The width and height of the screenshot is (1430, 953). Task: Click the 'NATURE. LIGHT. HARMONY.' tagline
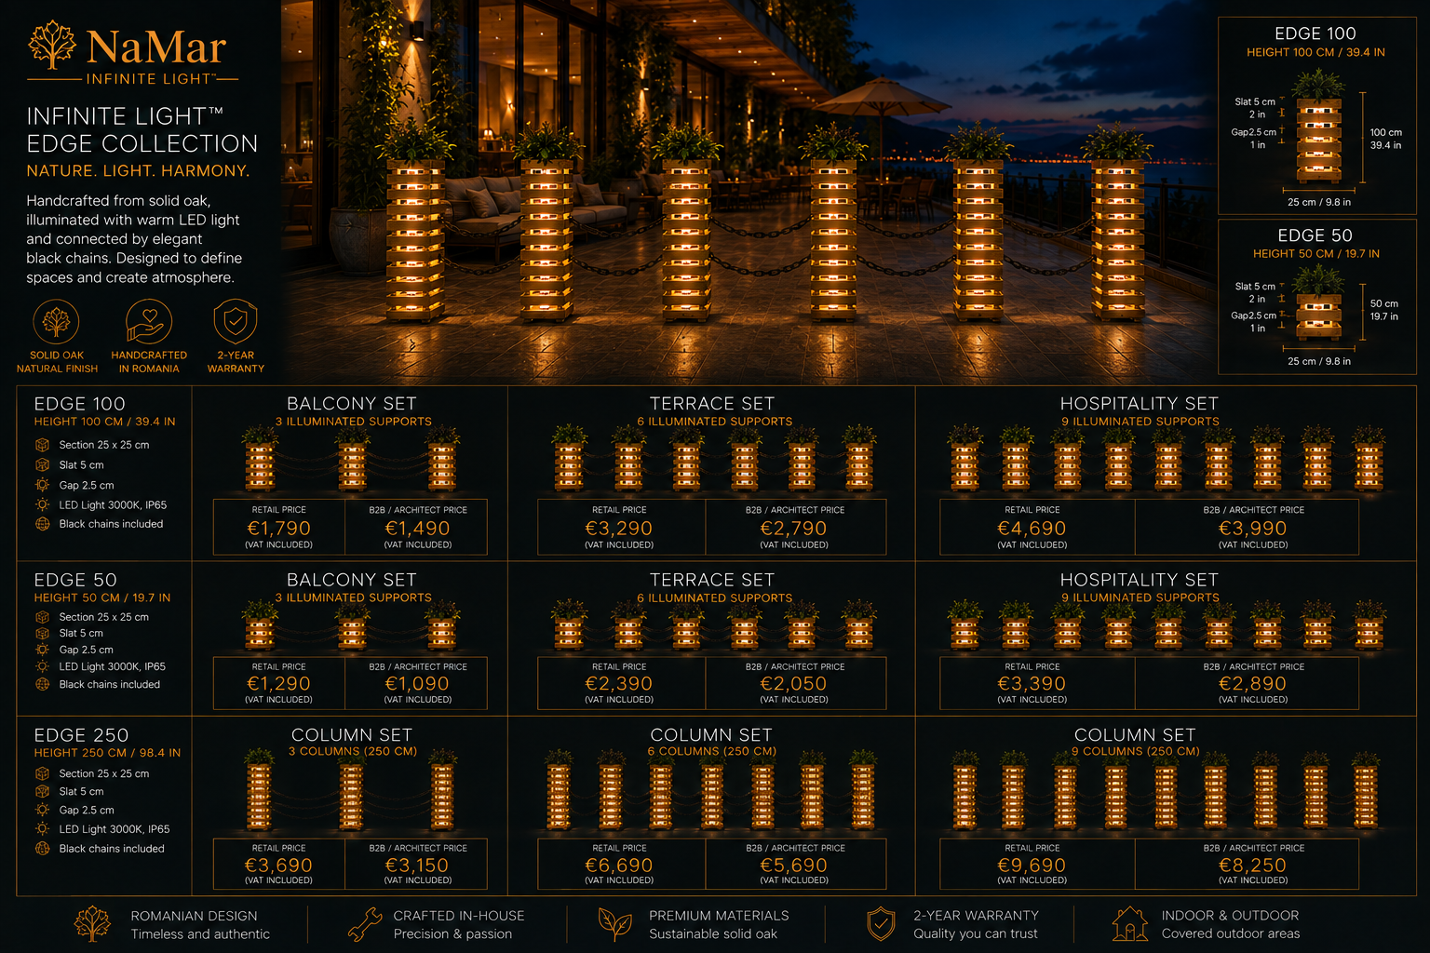coord(138,171)
